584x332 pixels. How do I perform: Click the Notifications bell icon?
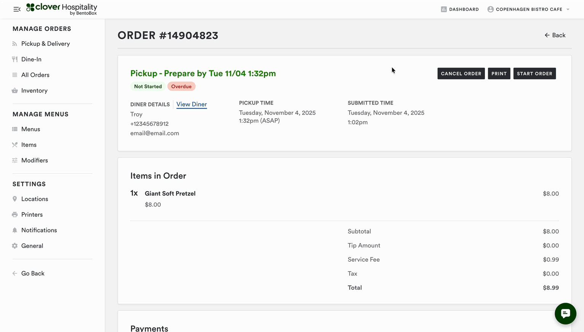click(15, 230)
